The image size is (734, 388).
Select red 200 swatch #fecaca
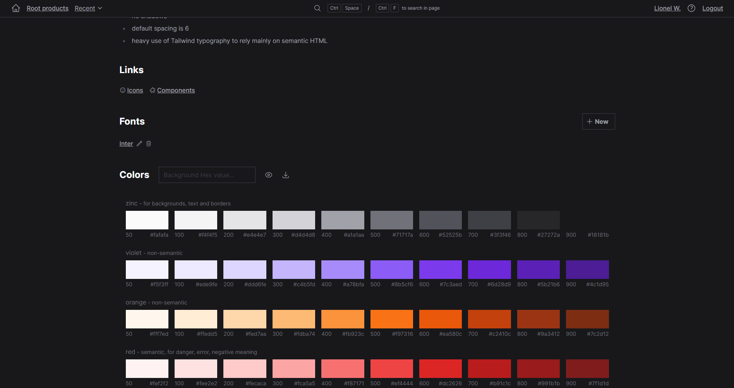tap(245, 369)
